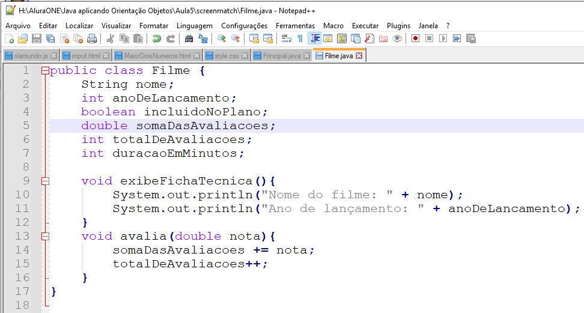Open the Configurações menu
Screen dimensions: 584x313
245,26
